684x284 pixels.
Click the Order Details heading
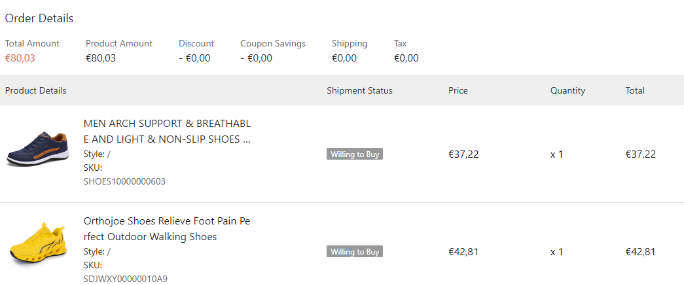[x=39, y=18]
